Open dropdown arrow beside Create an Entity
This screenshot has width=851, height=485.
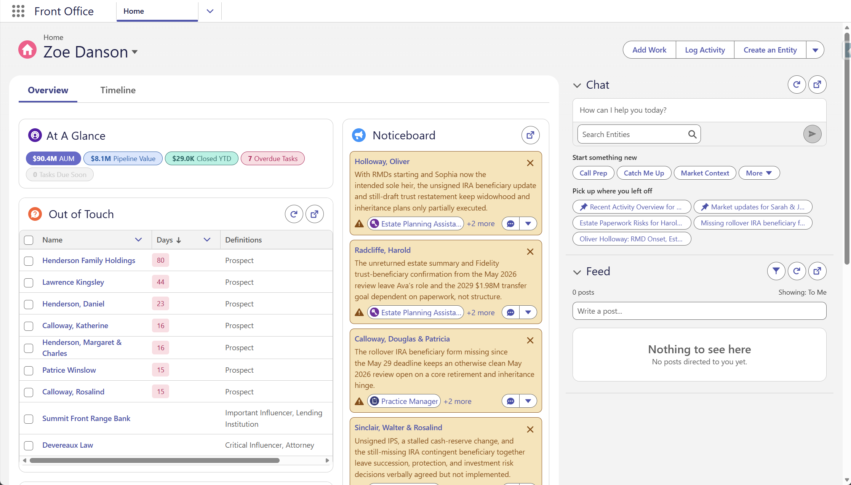(815, 50)
